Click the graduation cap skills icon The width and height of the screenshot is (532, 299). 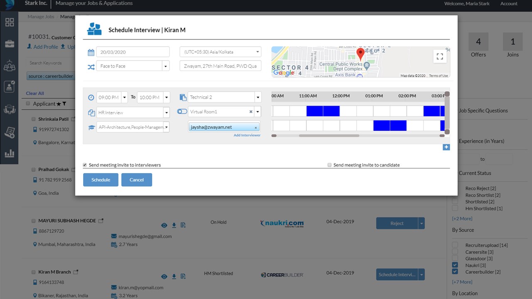(91, 127)
